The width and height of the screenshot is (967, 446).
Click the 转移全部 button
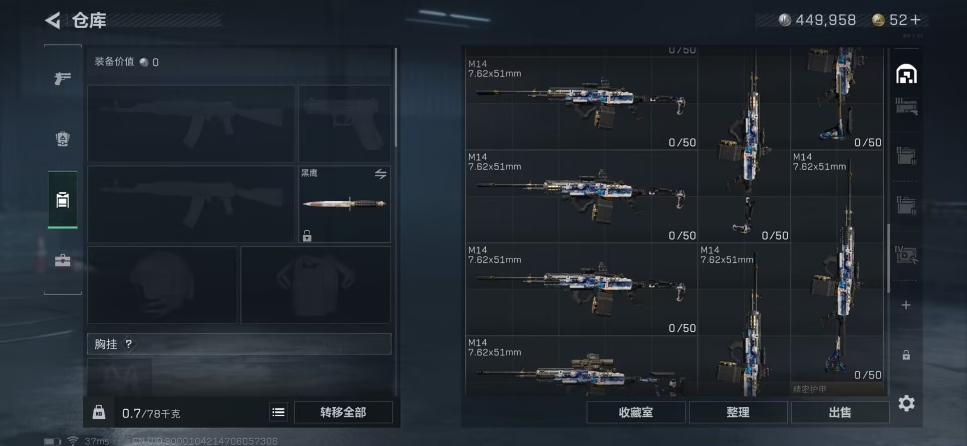point(343,412)
